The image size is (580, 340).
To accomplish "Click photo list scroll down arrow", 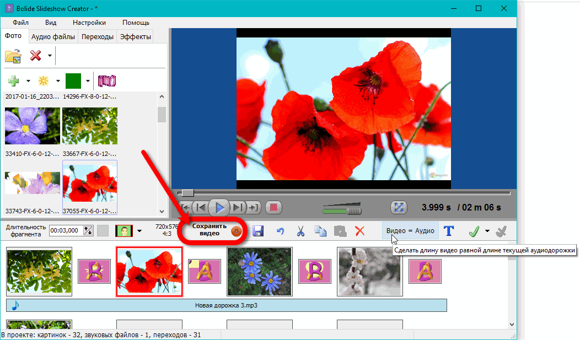I will [x=162, y=212].
